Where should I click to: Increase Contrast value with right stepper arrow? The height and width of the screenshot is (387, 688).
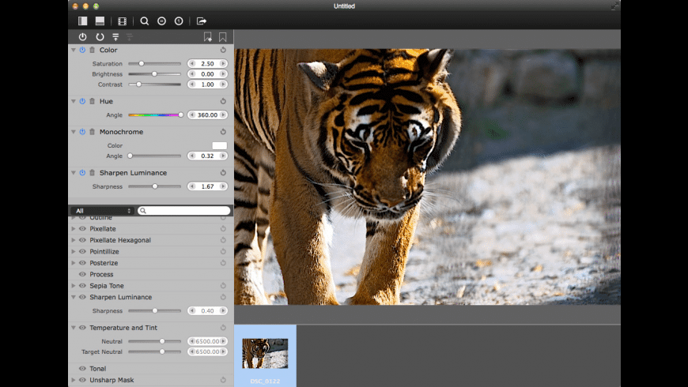coord(223,85)
